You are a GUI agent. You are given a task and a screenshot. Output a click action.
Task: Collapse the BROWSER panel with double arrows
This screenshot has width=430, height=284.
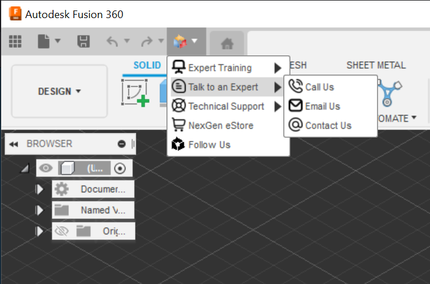13,144
